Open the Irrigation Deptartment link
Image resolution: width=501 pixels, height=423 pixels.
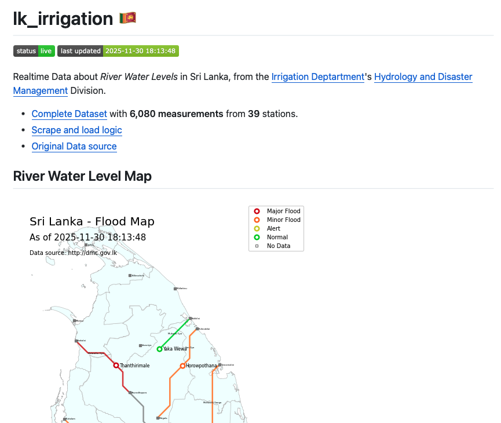pos(317,76)
